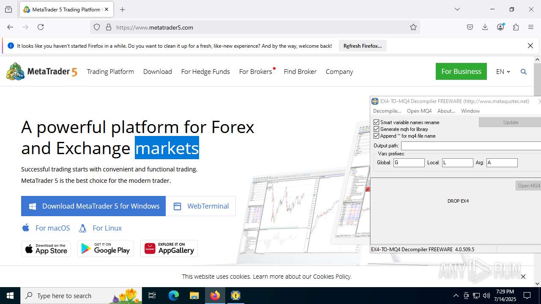Open For Brokers nav item
This screenshot has width=541, height=304.
point(256,72)
